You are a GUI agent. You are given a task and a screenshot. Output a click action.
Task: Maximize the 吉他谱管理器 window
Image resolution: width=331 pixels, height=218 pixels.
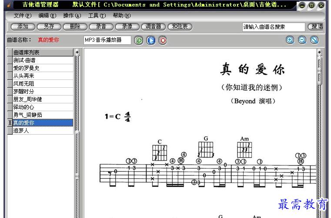click(x=311, y=6)
